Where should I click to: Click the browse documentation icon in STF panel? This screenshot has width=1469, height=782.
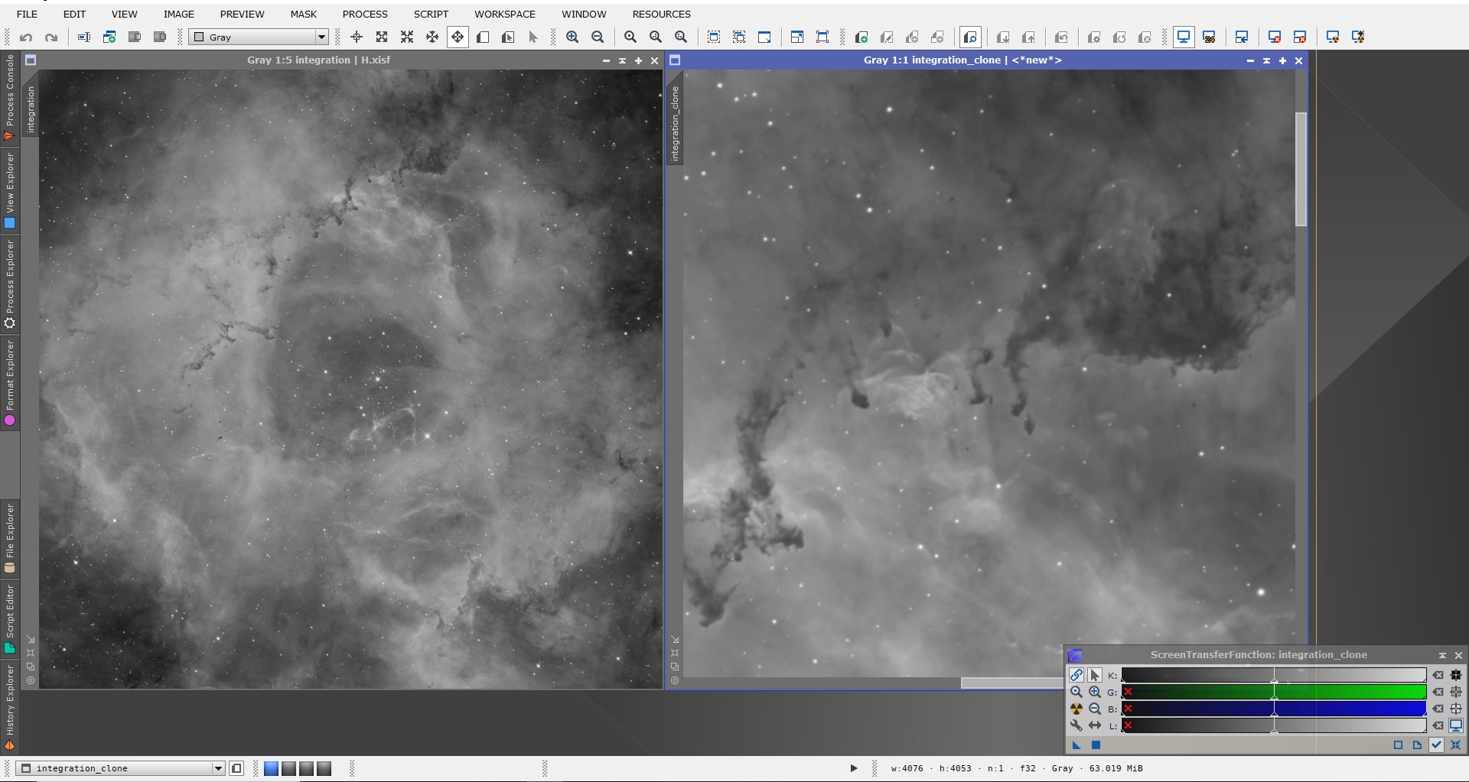(1417, 745)
